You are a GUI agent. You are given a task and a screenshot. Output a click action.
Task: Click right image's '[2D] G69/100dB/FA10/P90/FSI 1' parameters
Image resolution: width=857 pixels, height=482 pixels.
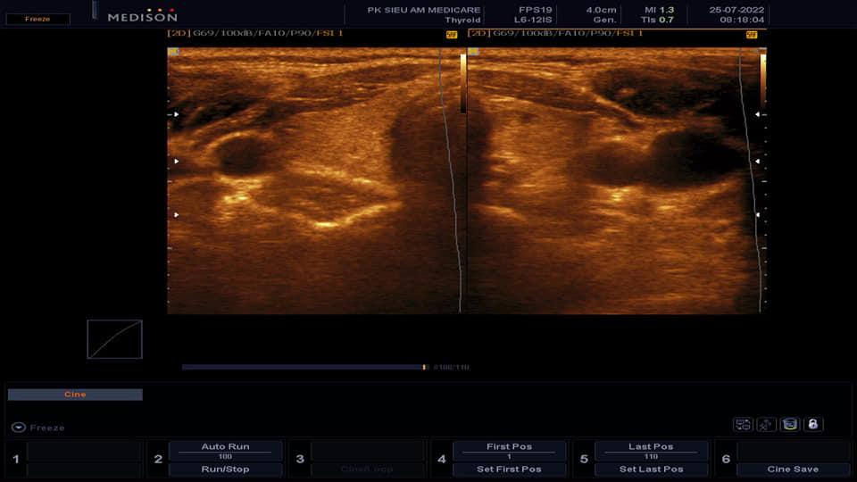pyautogui.click(x=555, y=33)
